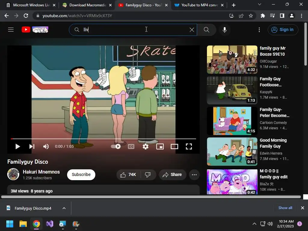
Task: Open Good Morning Family Guy video title
Action: tap(273, 143)
